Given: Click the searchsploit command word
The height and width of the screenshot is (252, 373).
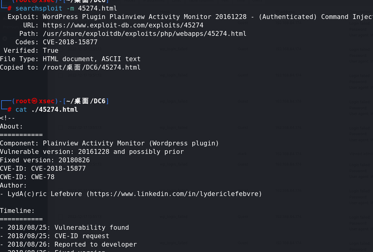Looking at the screenshot, I should (x=39, y=8).
